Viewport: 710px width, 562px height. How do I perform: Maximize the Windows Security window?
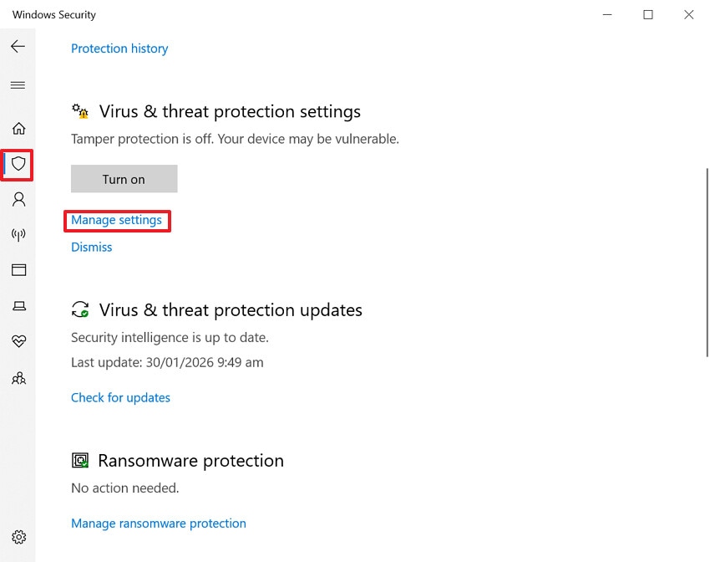point(648,15)
